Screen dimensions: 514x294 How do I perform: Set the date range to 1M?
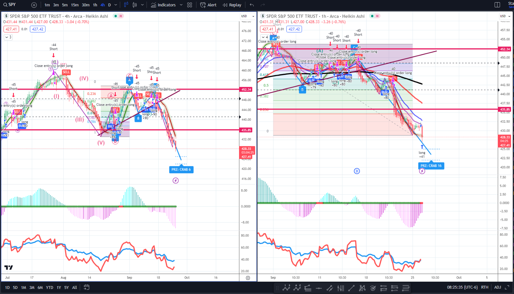click(24, 288)
